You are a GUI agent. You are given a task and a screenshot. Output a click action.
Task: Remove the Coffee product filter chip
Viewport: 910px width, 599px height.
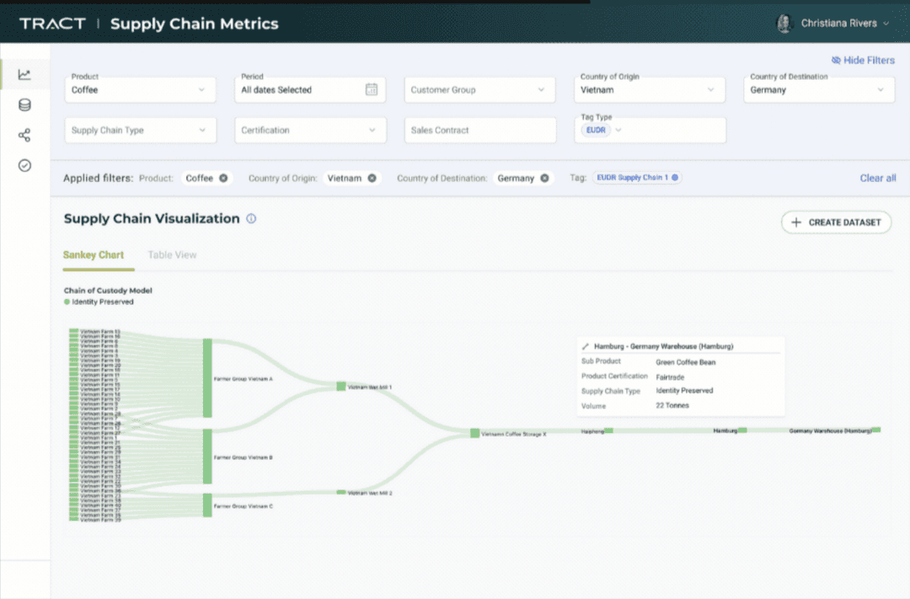coord(223,178)
